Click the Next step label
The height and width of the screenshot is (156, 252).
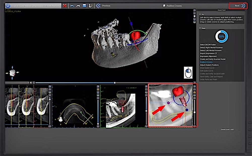pyautogui.click(x=237, y=6)
